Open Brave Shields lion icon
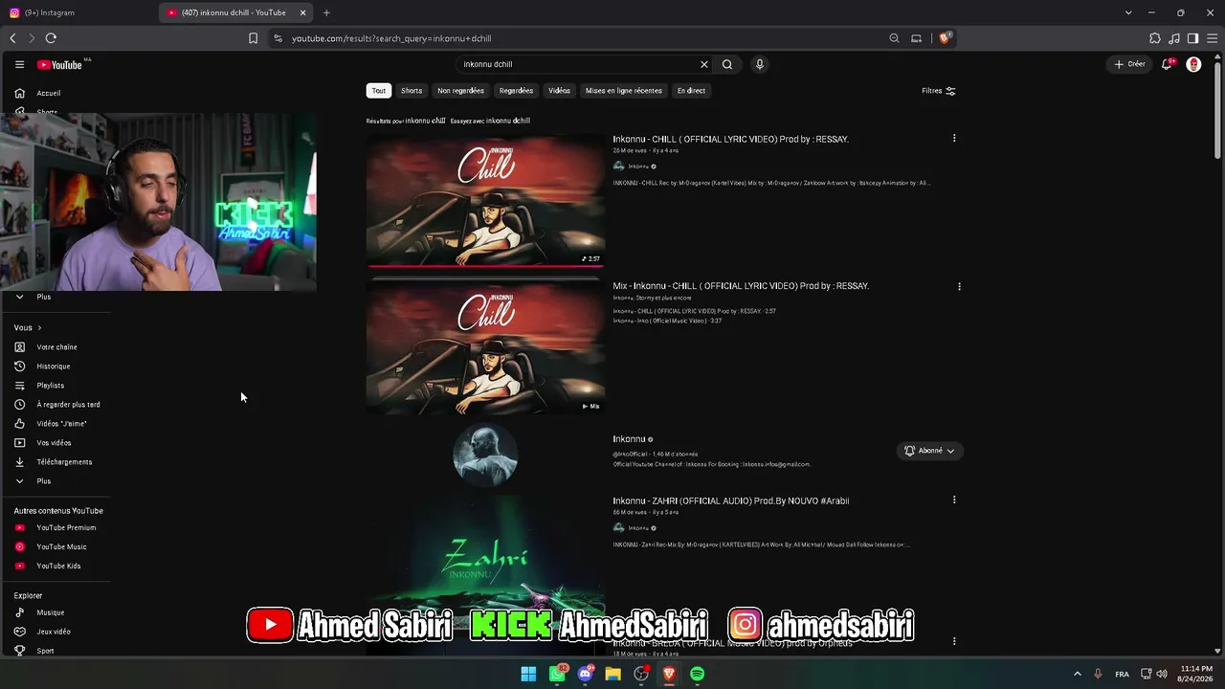Screen dimensions: 1225x689 945,38
